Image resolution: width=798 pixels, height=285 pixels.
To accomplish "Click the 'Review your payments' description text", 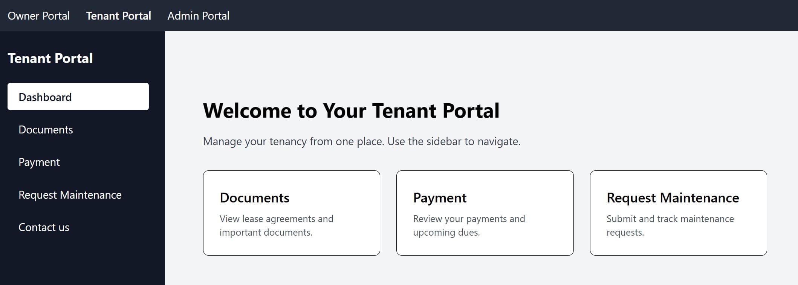I will click(469, 225).
